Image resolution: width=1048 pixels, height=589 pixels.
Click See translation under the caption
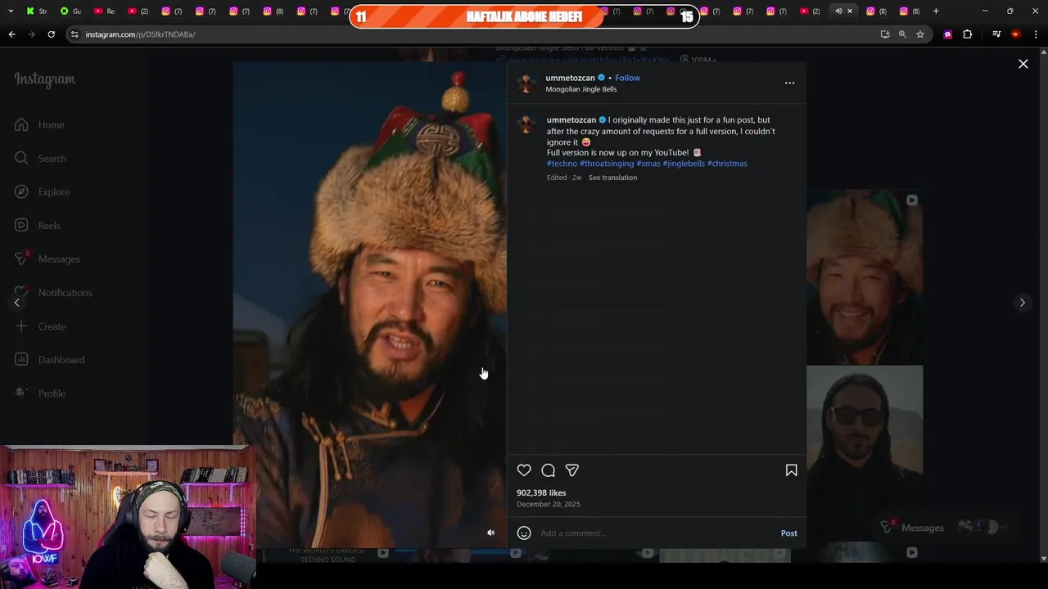click(x=612, y=178)
